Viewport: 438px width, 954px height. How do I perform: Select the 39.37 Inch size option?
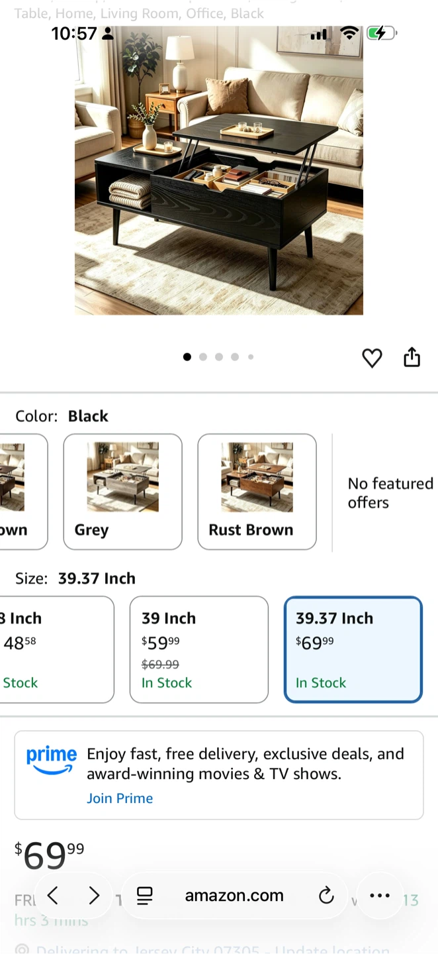[353, 649]
